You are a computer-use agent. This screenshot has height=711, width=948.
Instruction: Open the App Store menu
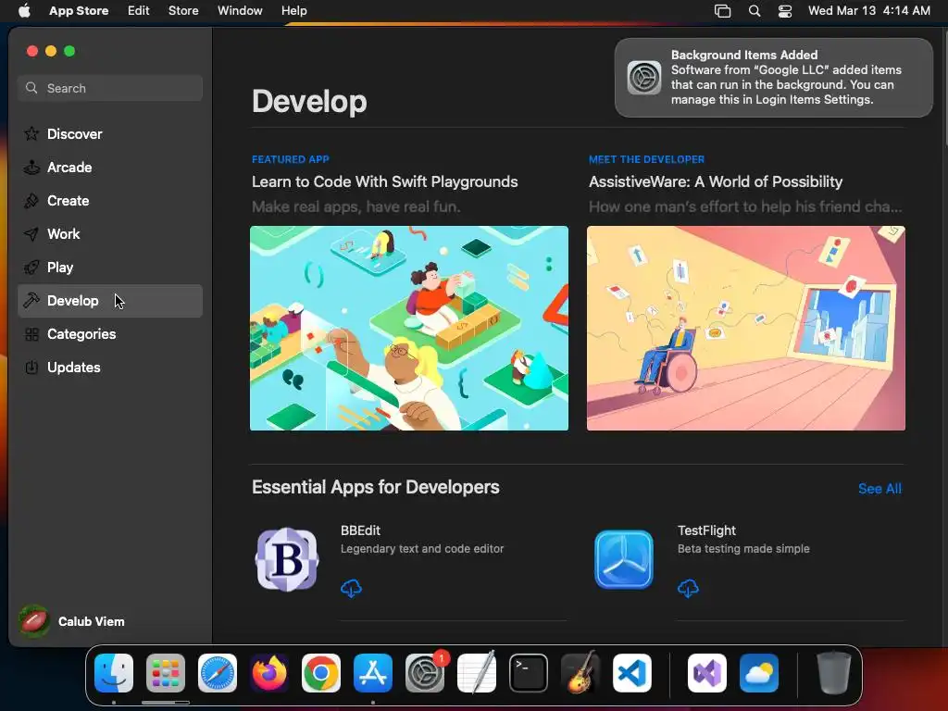pos(79,10)
